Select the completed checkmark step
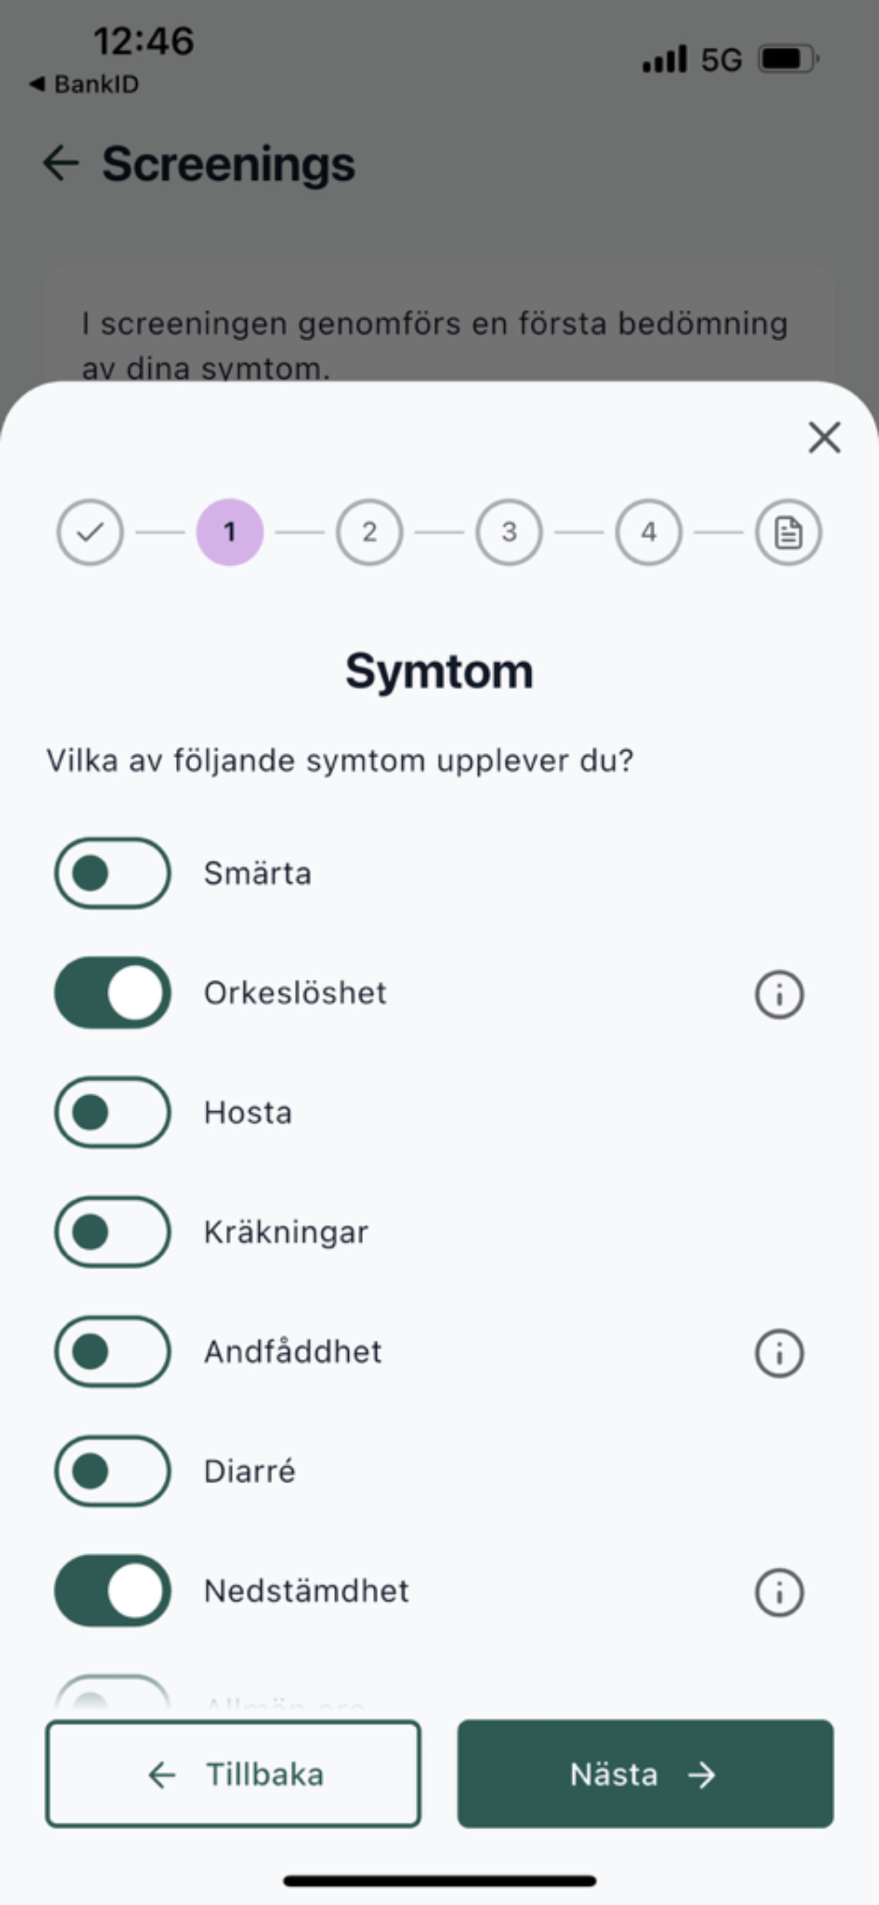Image resolution: width=879 pixels, height=1905 pixels. click(90, 531)
